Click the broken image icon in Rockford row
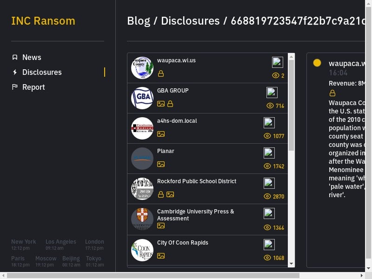The height and width of the screenshot is (279, 372). [x=269, y=183]
